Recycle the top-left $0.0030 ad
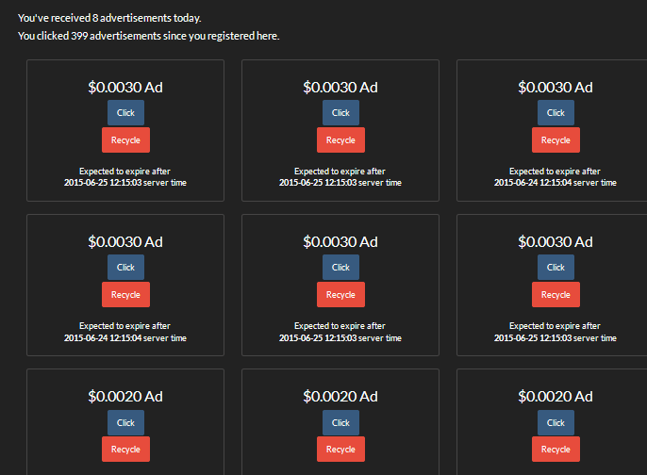Viewport: 647px width, 475px height. [125, 140]
